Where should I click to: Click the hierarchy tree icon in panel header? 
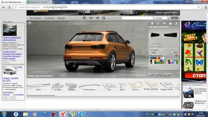[x=176, y=24]
